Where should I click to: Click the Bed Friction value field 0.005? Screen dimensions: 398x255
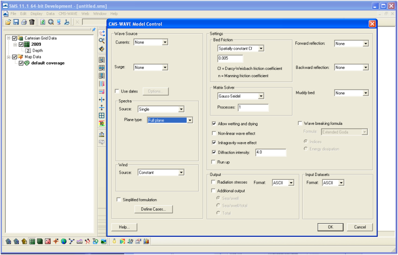[x=230, y=58]
